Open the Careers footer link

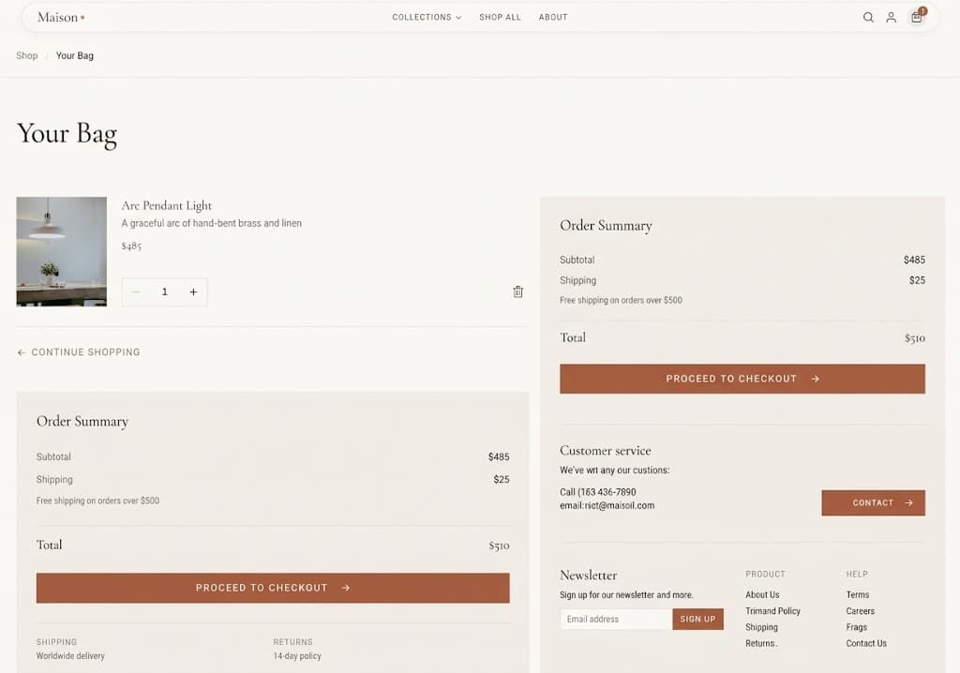(x=861, y=611)
